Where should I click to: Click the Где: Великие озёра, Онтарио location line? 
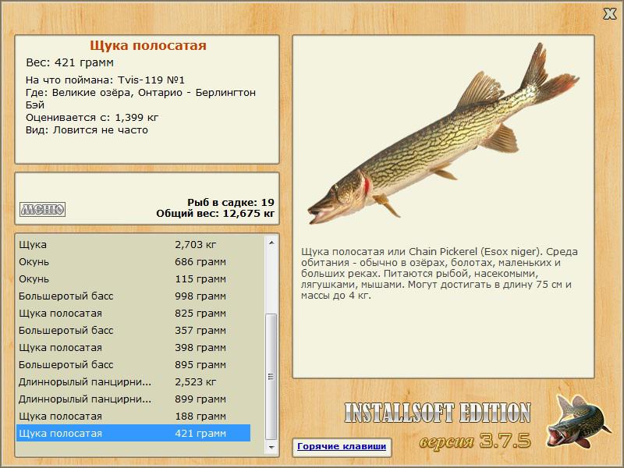coord(140,98)
